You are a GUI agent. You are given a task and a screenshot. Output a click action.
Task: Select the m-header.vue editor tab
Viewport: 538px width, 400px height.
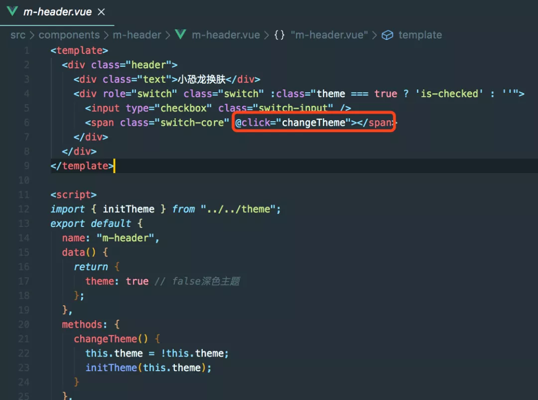(x=57, y=12)
